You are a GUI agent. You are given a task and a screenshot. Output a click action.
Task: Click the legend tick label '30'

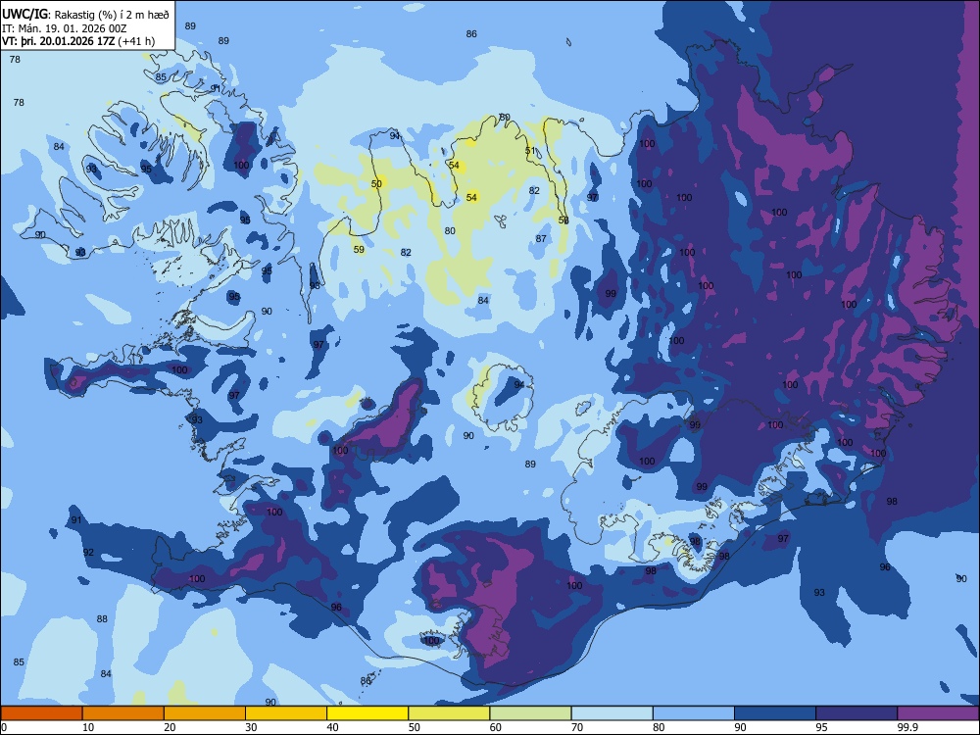251,727
